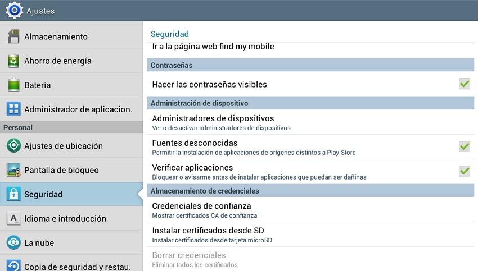Select Copia de seguridad y restauración
The image size is (478, 271).
click(x=77, y=267)
